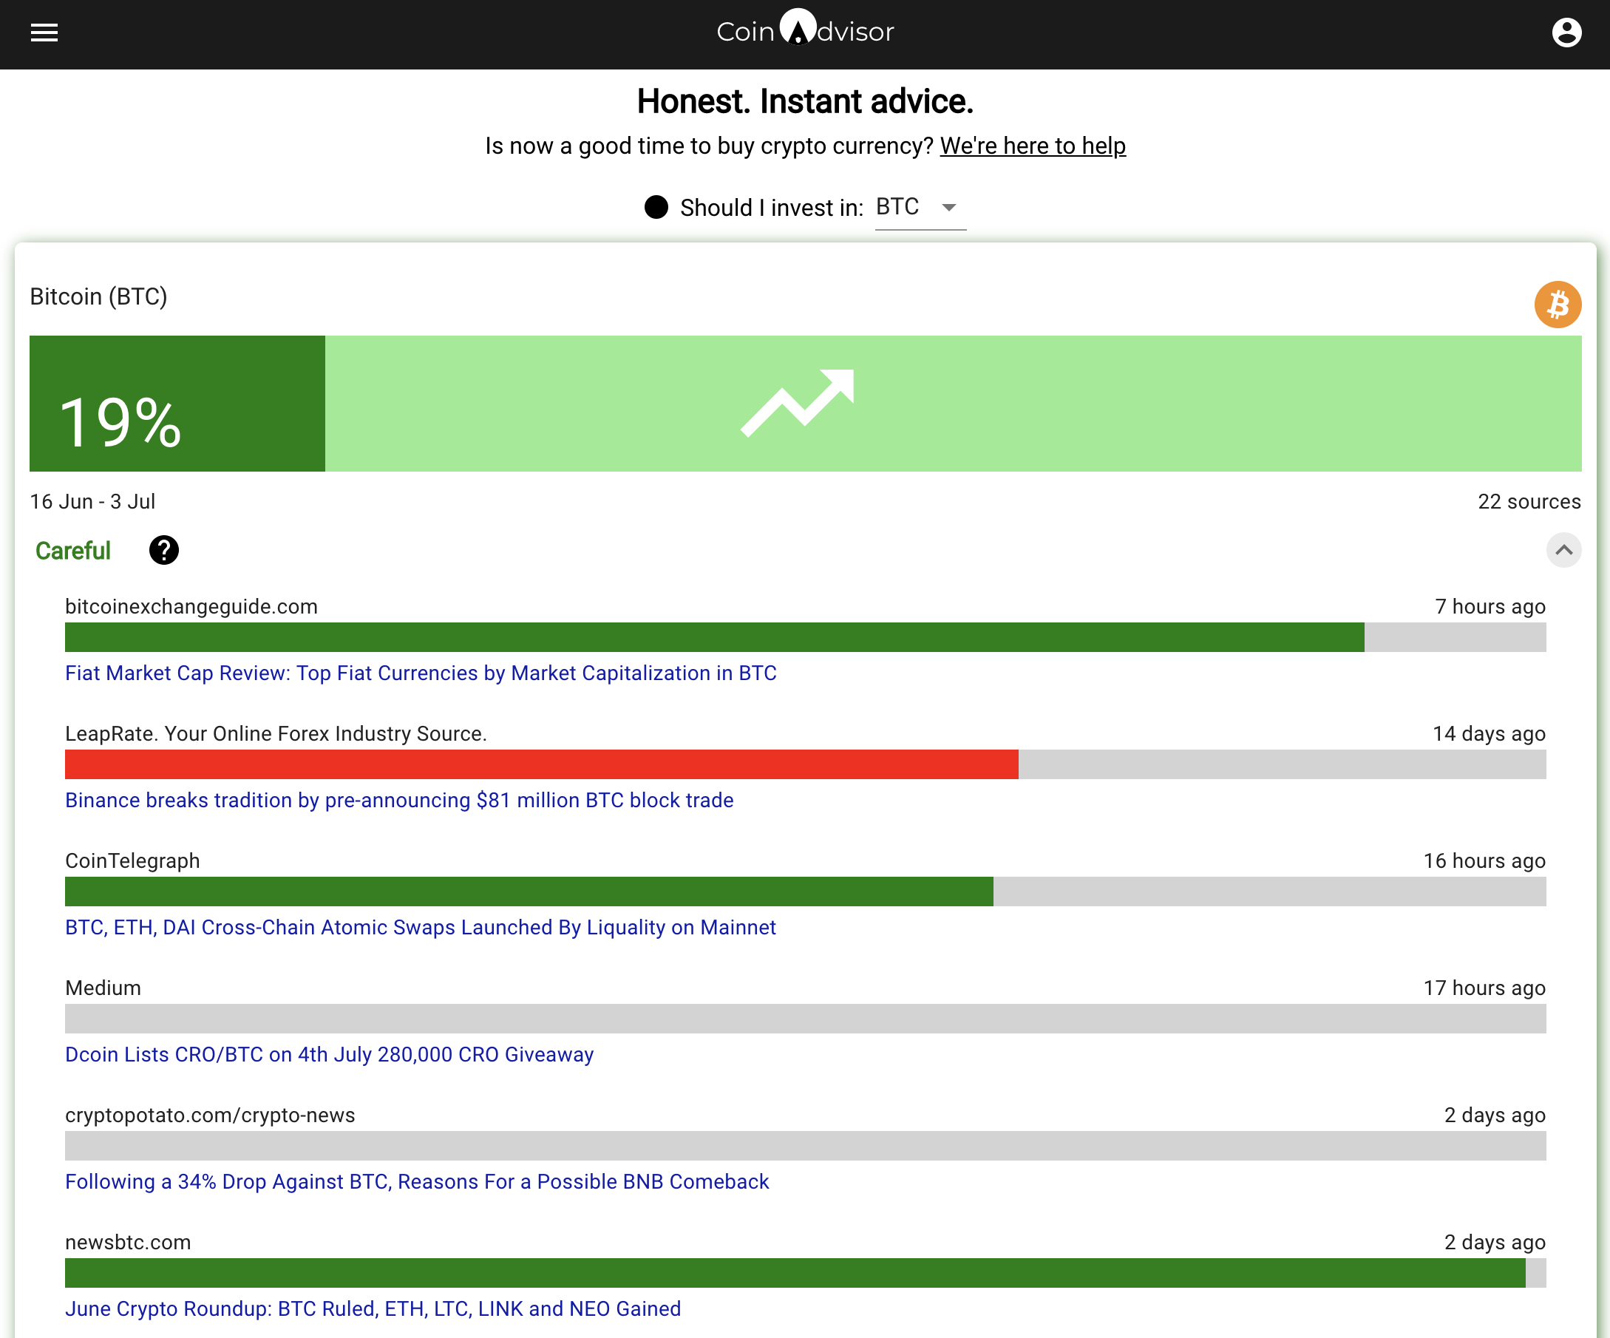Open June Crypto Roundup article link
This screenshot has height=1338, width=1610.
(x=373, y=1309)
